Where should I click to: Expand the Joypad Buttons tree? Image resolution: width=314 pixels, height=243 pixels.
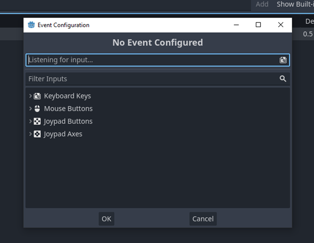[x=30, y=121]
